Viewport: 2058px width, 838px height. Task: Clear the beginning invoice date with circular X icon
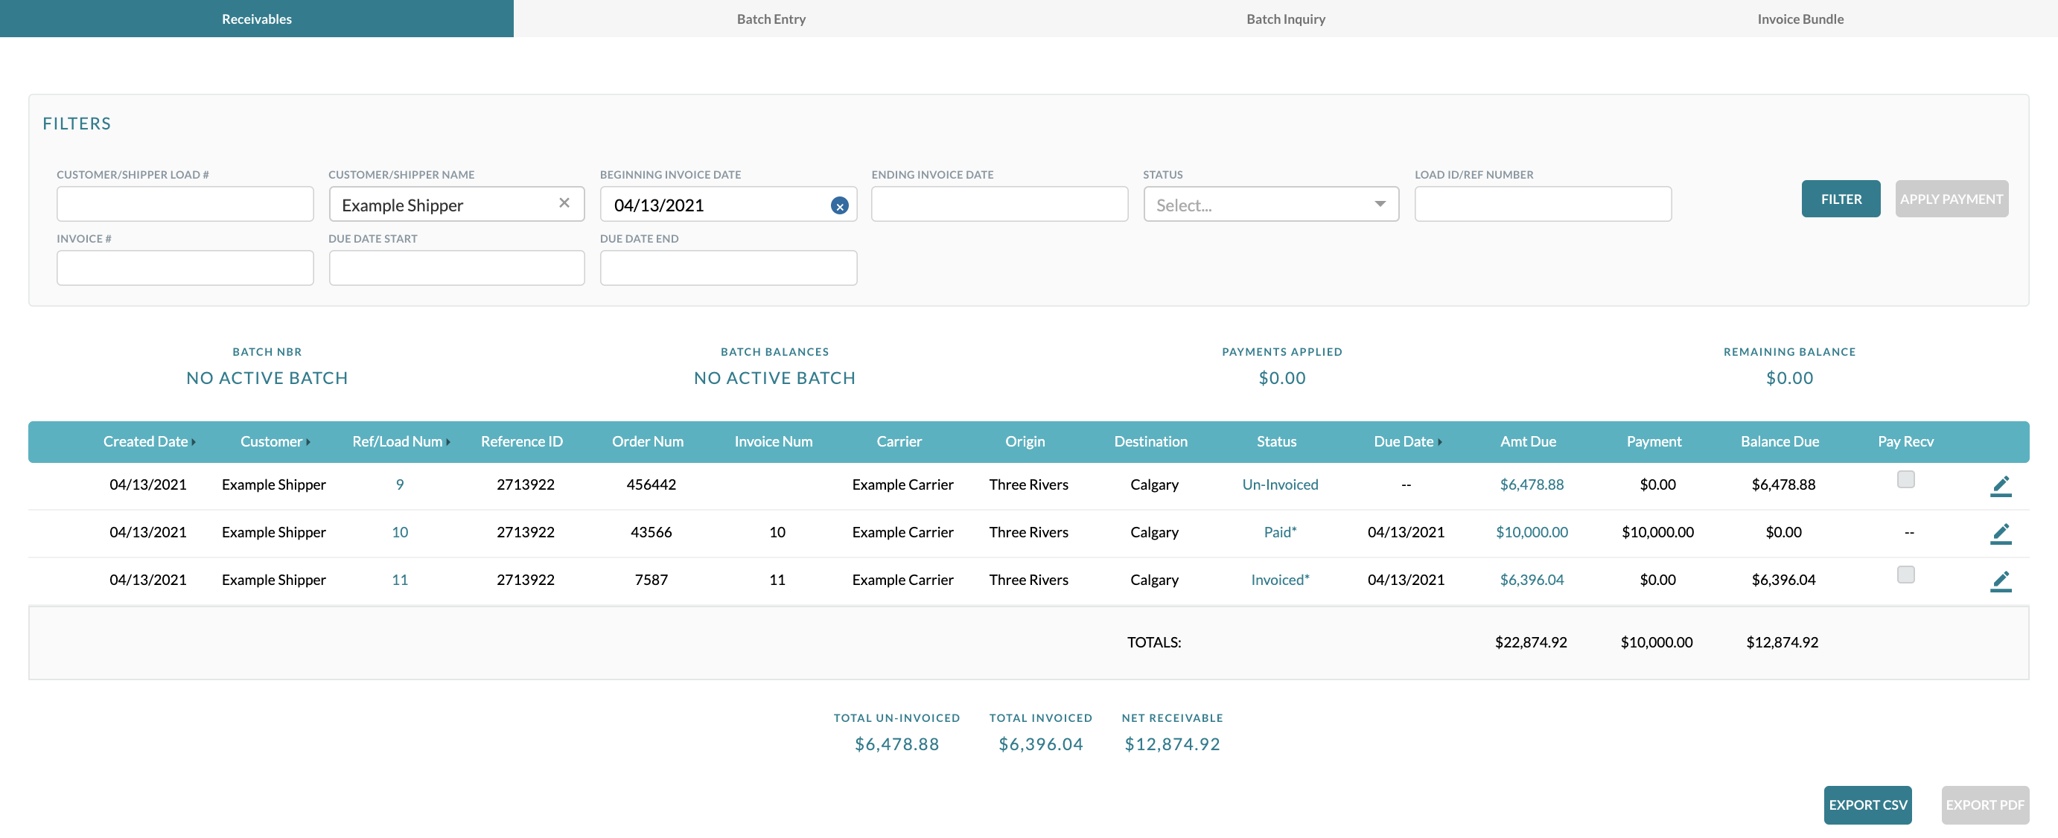(840, 205)
